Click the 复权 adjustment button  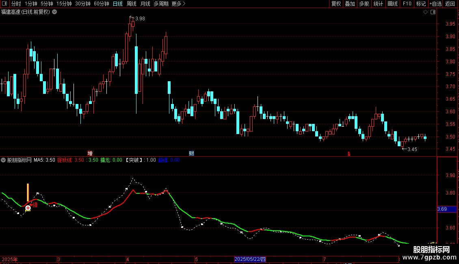coord(336,4)
